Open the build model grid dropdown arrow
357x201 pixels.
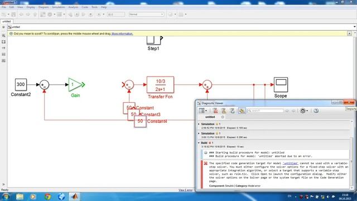186,15
